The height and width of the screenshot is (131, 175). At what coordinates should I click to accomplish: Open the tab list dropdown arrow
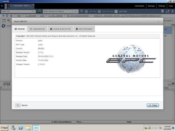(6, 6)
